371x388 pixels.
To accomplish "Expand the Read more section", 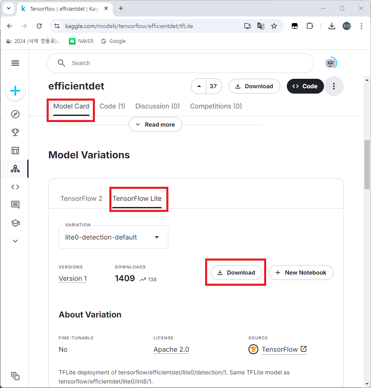I will click(x=155, y=125).
